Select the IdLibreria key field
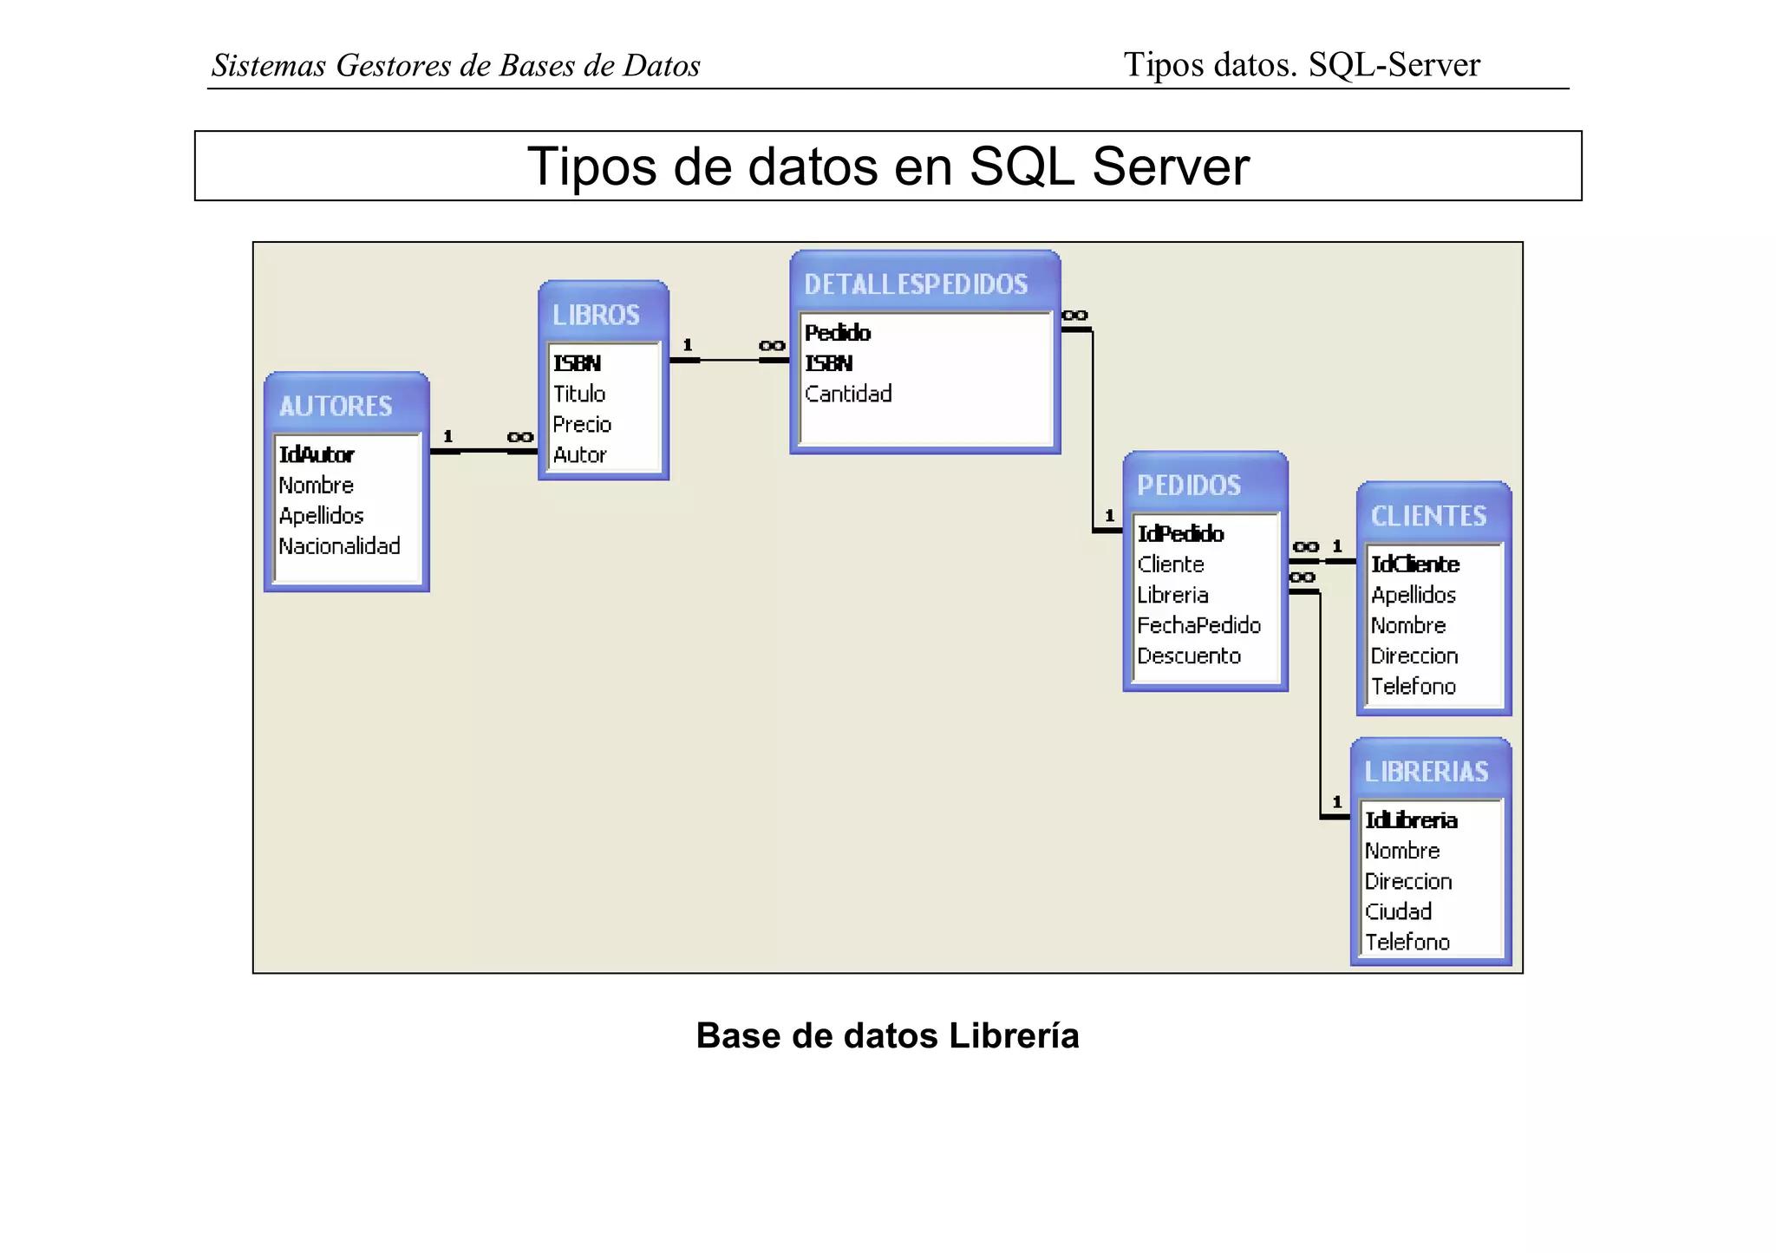1776x1253 pixels. (x=1411, y=820)
